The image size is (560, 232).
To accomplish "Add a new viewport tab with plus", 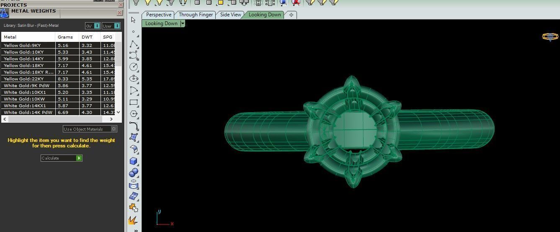I will 292,15.
